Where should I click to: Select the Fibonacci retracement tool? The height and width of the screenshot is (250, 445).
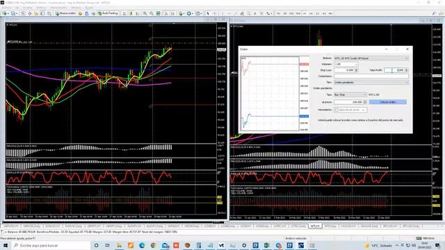248,13
